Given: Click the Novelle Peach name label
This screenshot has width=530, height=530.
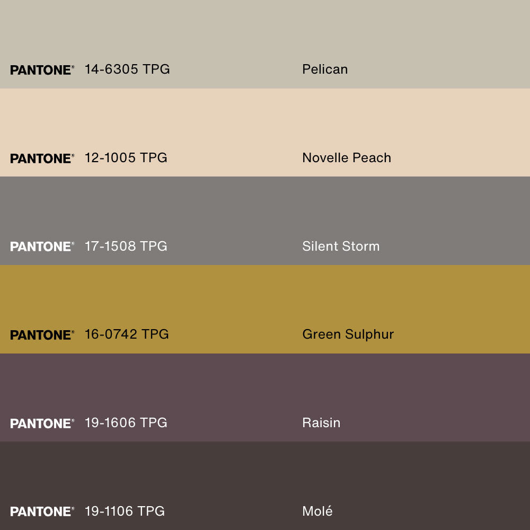Looking at the screenshot, I should [x=347, y=158].
